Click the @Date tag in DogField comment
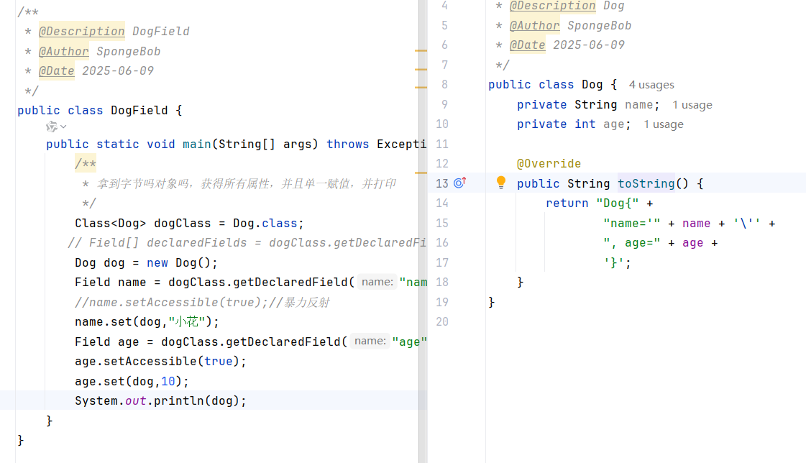The height and width of the screenshot is (463, 806). click(57, 71)
